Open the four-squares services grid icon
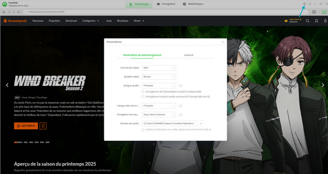Screen dimensions: 328x174 314,12
